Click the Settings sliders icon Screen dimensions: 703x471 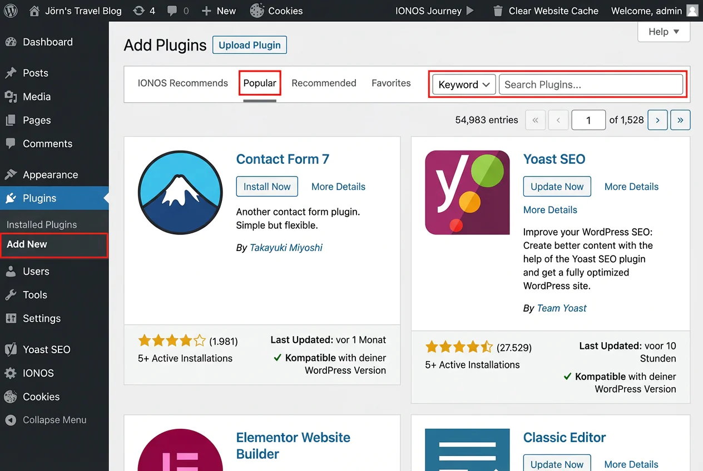coord(11,318)
